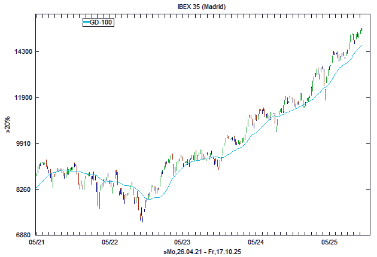This screenshot has height=257, width=377.
Task: Select the 05/24 date marker
Action: click(256, 243)
